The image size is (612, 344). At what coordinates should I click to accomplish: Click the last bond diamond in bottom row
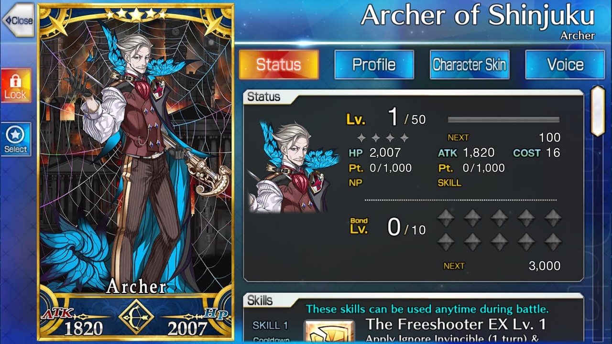(x=553, y=242)
